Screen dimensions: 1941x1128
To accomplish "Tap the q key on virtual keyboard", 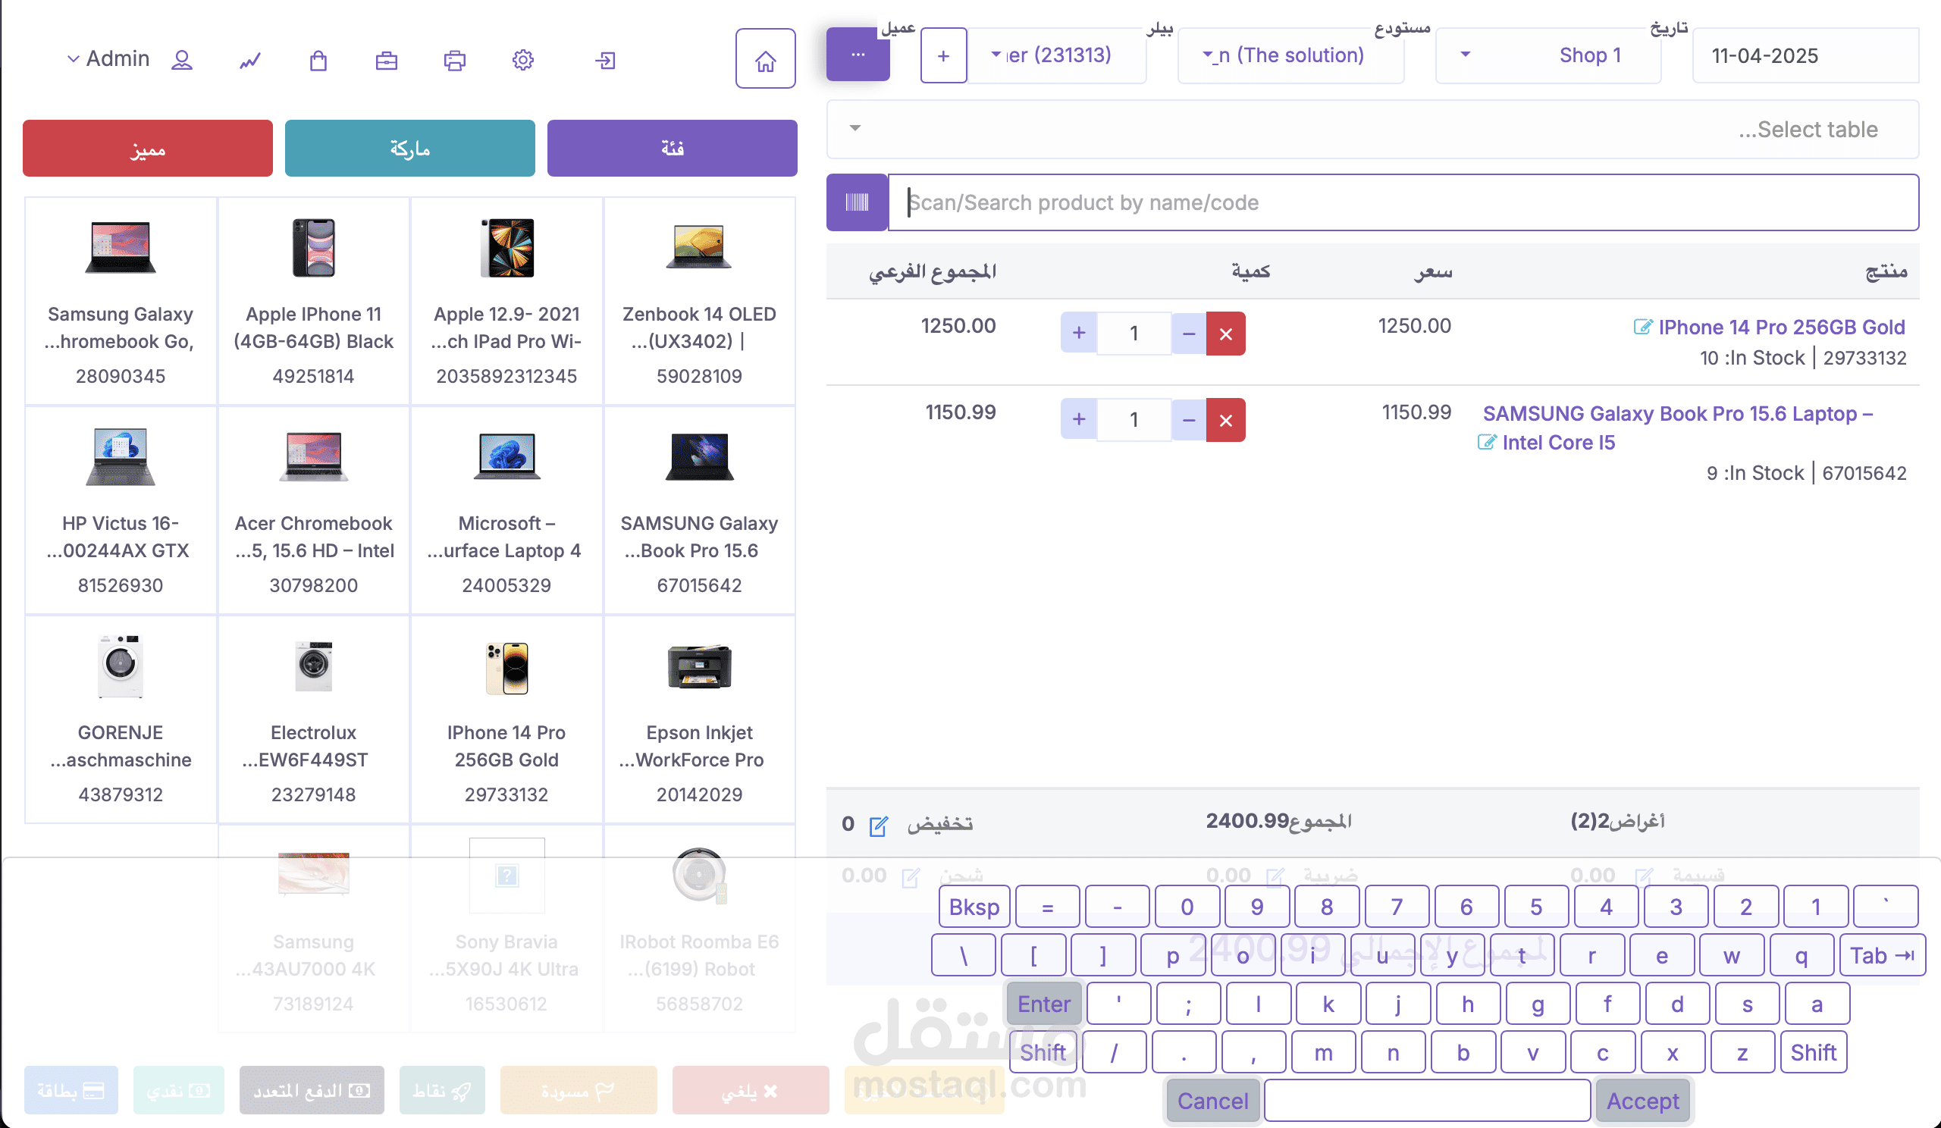I will [1801, 954].
